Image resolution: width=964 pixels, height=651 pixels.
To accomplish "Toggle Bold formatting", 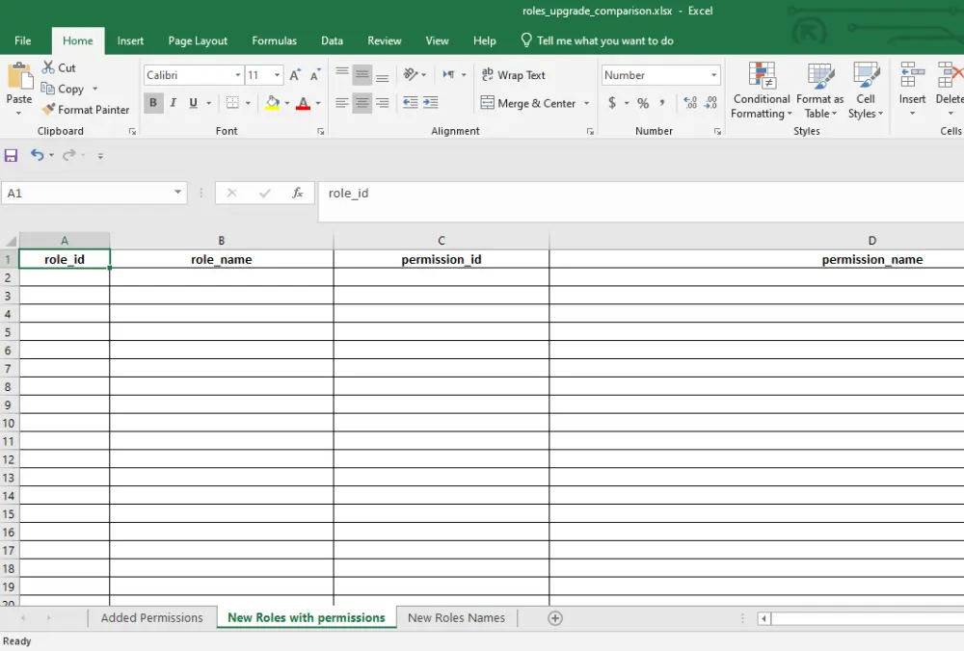I will [153, 103].
